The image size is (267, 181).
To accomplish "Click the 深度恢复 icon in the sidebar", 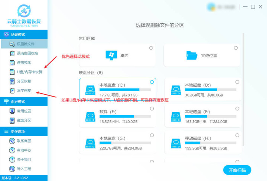I will point(12,90).
